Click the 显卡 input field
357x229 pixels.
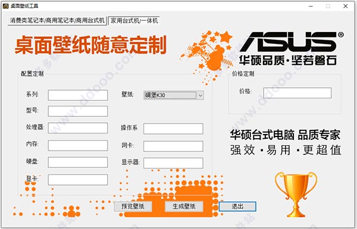pos(78,180)
